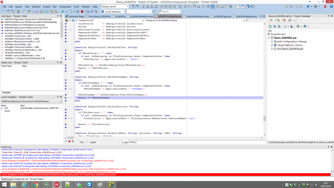Switch to the History tab
This screenshot has height=188, width=334.
133,142
